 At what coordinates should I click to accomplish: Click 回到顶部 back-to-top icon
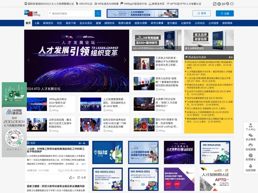pos(250,168)
